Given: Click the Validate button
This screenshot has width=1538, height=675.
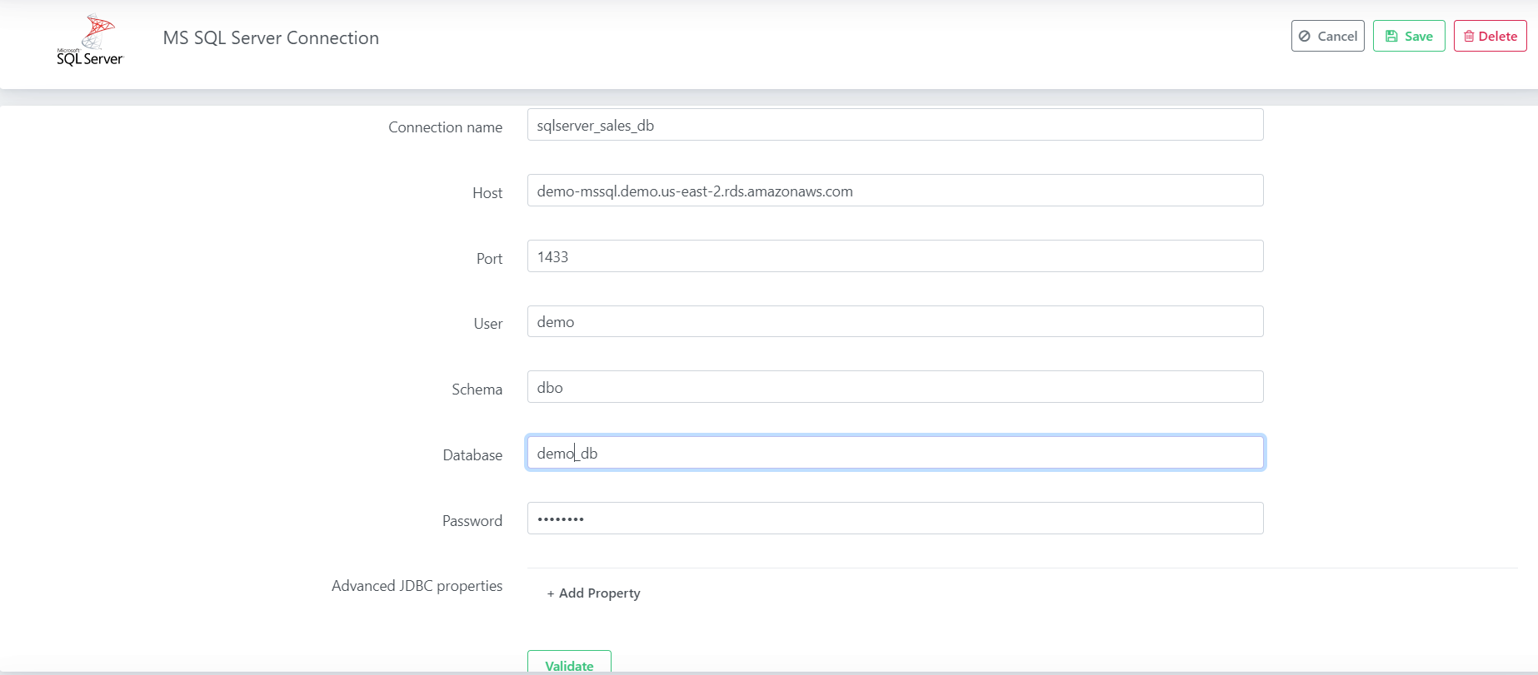Looking at the screenshot, I should tap(569, 663).
